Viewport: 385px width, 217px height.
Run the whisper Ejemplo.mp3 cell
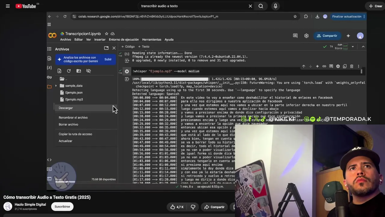click(x=127, y=71)
